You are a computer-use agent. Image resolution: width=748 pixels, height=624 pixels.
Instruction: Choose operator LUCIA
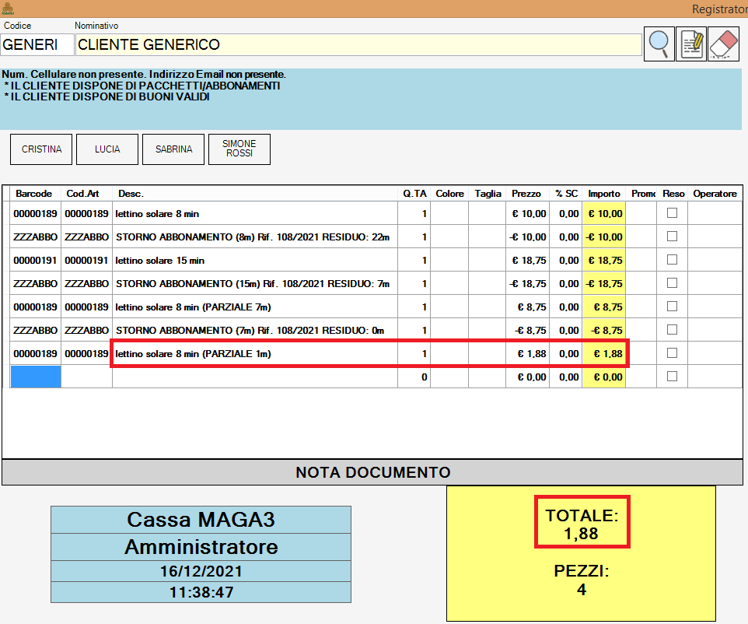[x=107, y=149]
